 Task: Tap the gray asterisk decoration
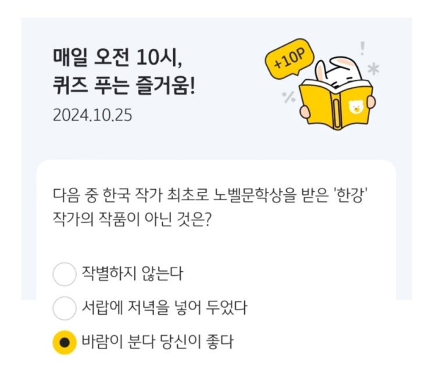pyautogui.click(x=373, y=69)
